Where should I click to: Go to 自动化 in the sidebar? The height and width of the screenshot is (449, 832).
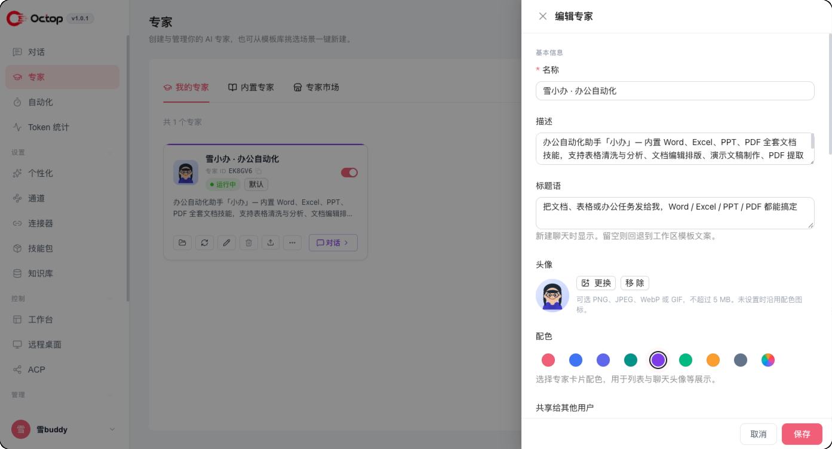coord(63,102)
